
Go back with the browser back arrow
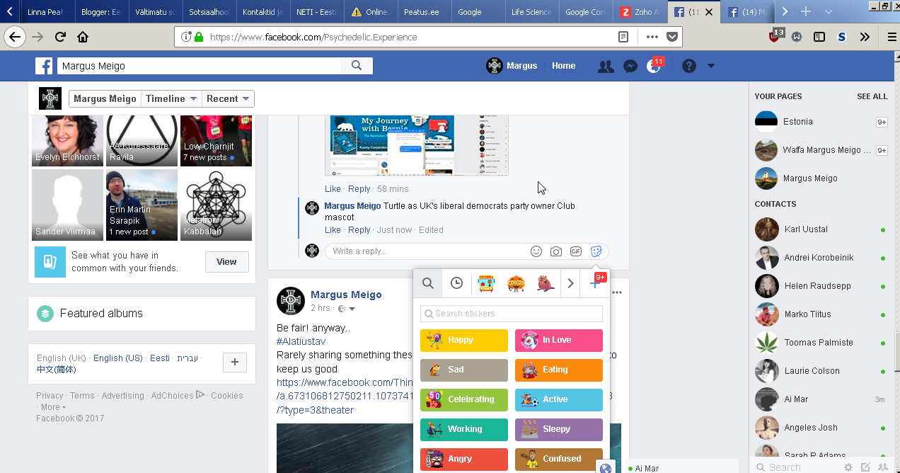pyautogui.click(x=15, y=37)
